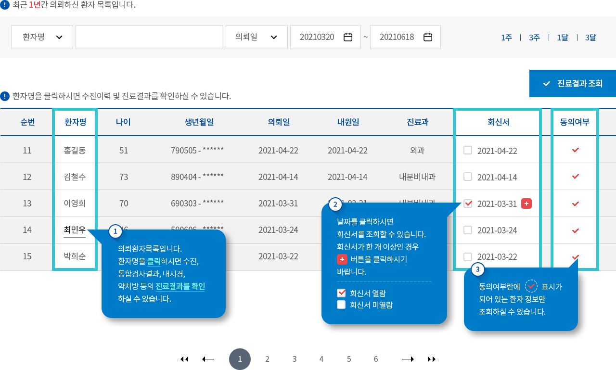This screenshot has width=616, height=370.
Task: Click the red plus button beside 2021-03-31
Action: [x=526, y=204]
